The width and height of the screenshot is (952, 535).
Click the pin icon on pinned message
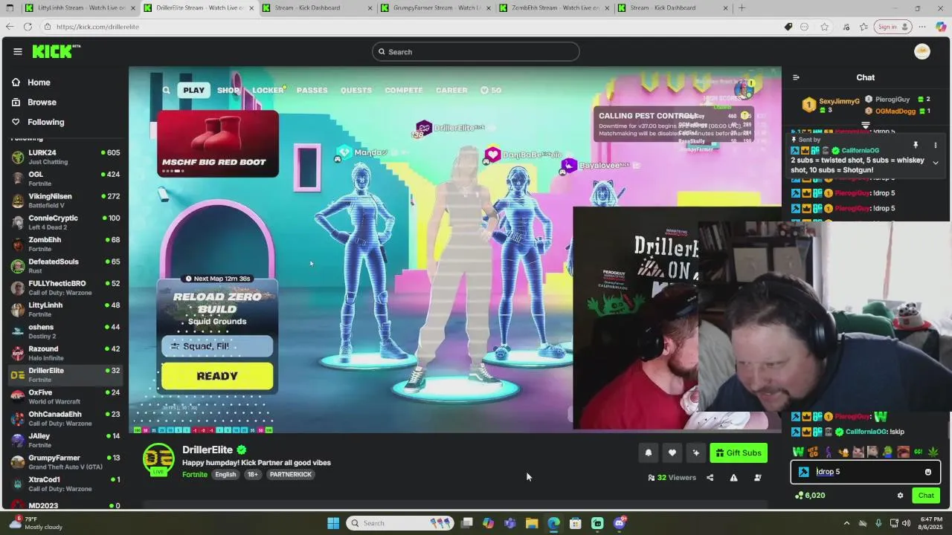pos(916,145)
